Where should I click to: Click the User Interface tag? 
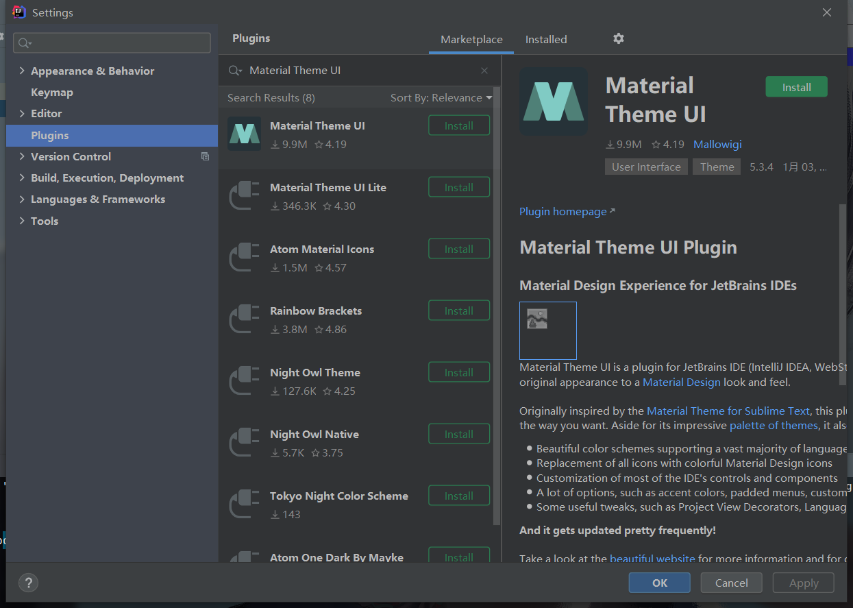click(646, 167)
